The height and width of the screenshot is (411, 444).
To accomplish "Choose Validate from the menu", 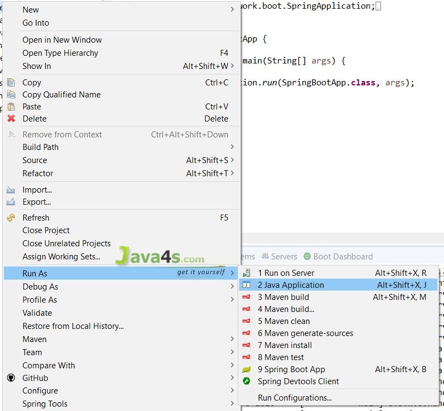I will [x=122, y=313].
